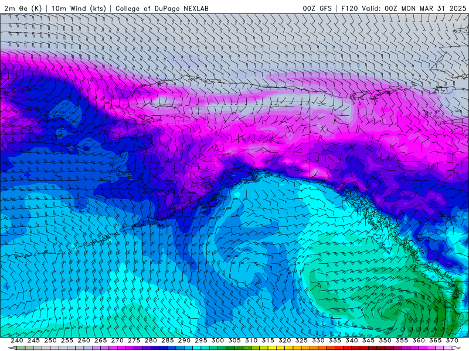Select the 280 colorbar scale label

(x=151, y=340)
